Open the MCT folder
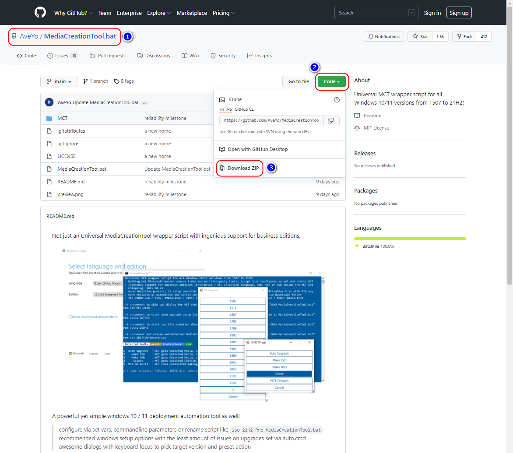 [x=63, y=119]
